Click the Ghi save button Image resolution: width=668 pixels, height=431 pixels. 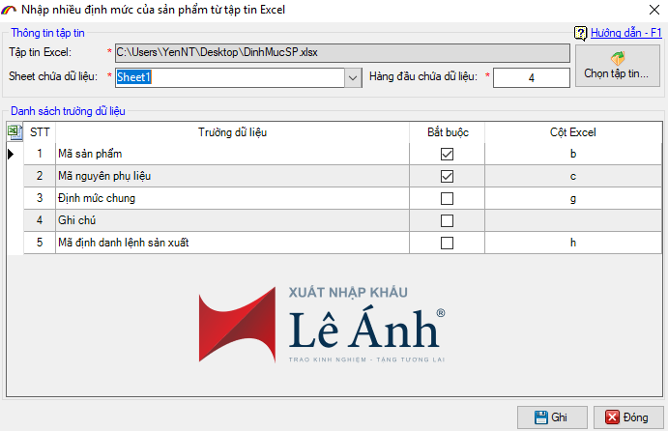[x=552, y=417]
